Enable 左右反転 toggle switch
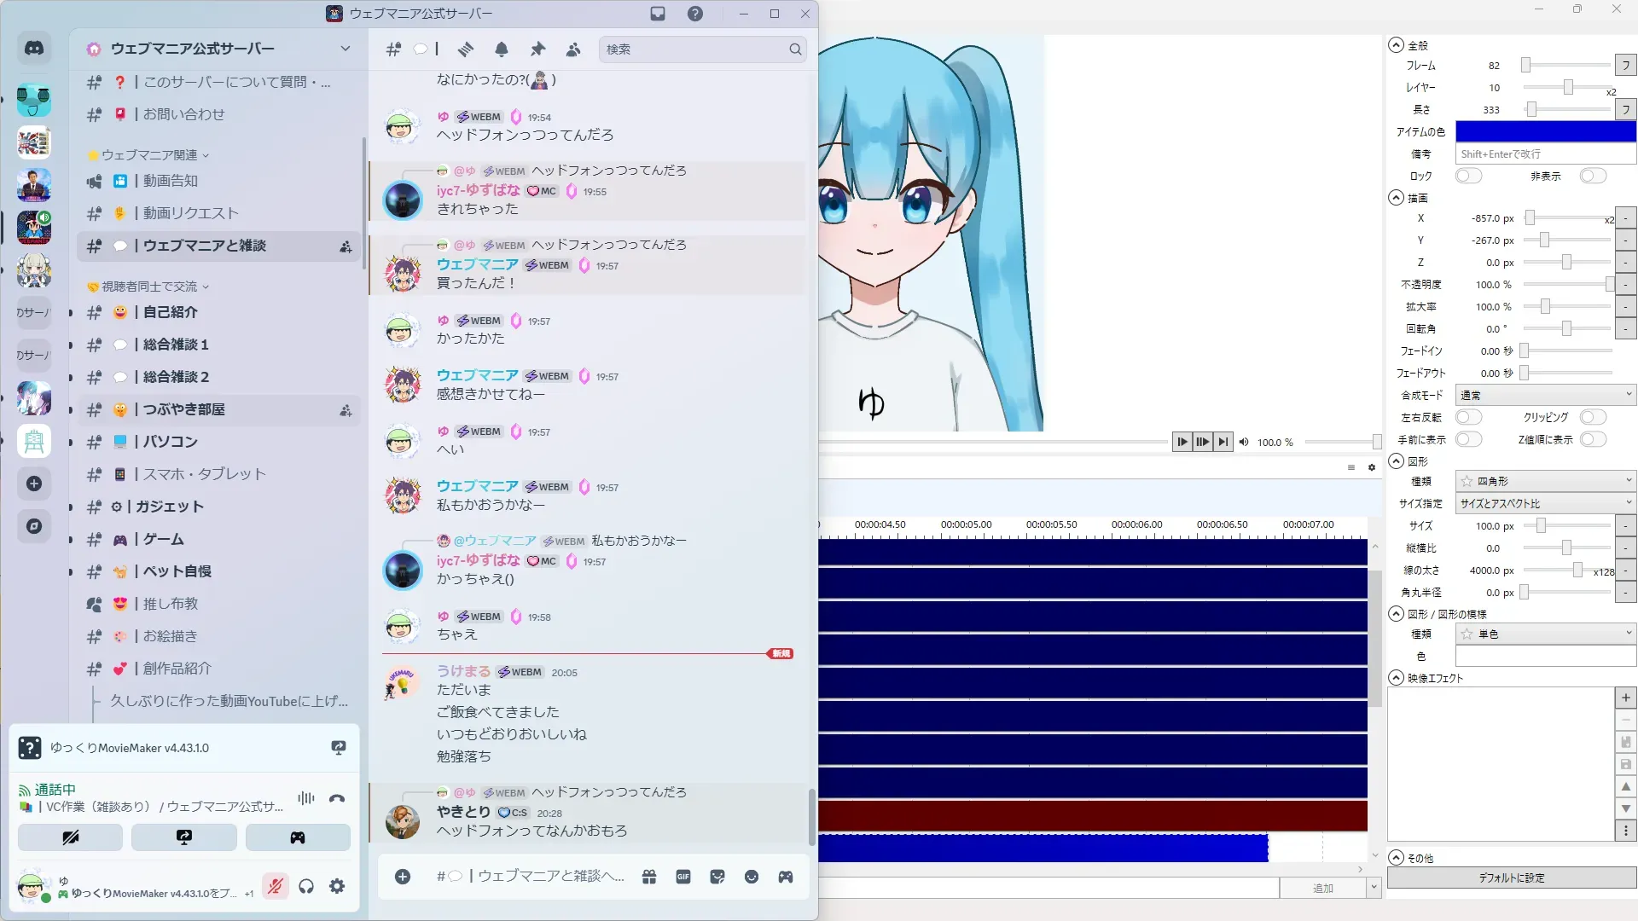This screenshot has height=921, width=1638. click(x=1468, y=417)
